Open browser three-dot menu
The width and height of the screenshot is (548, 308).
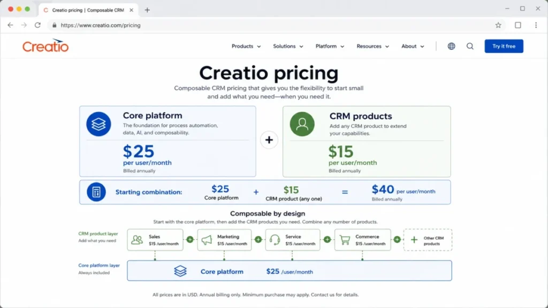536,25
